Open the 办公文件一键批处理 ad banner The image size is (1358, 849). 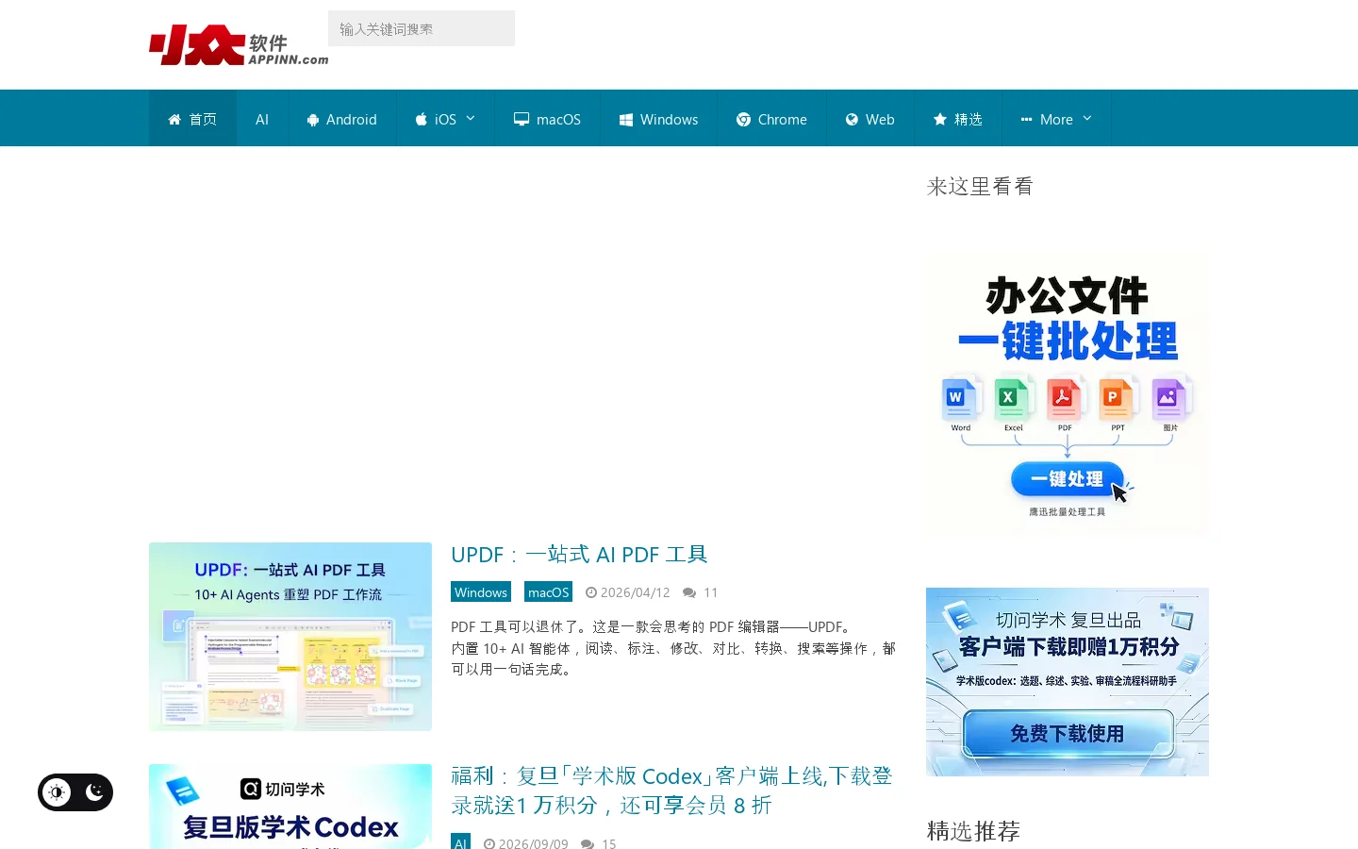1068,394
